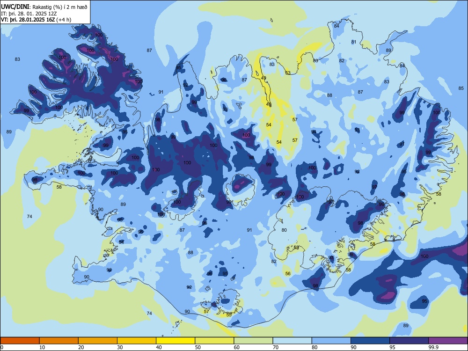Click the humidity value '81' on the map
This screenshot has height=351, width=468.
tap(354, 42)
